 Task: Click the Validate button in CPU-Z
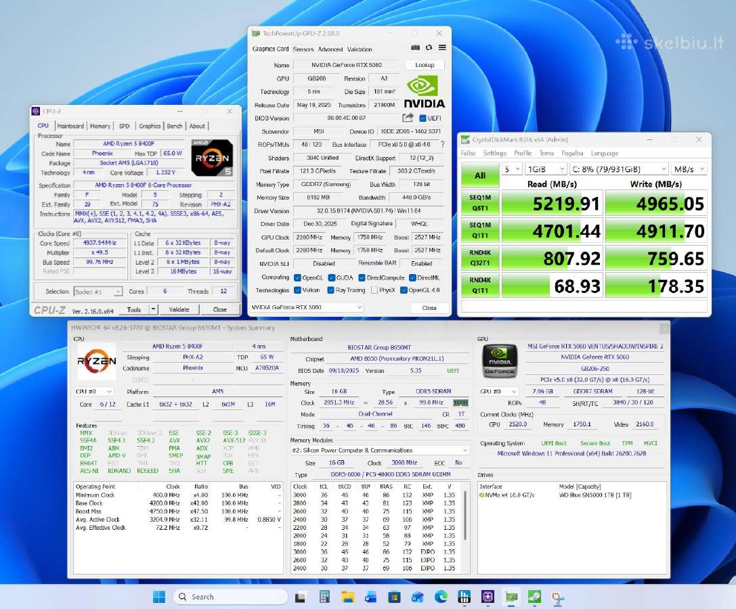pyautogui.click(x=179, y=310)
